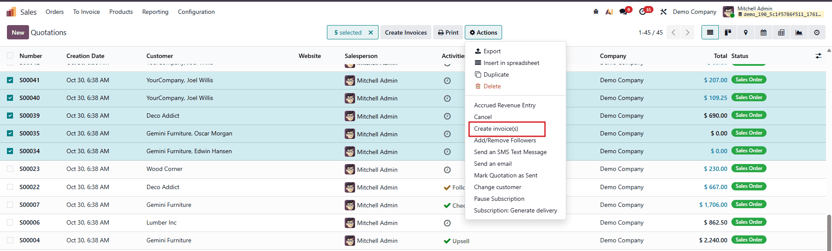Open optional columns settings icon
Image resolution: width=832 pixels, height=251 pixels.
tap(819, 56)
